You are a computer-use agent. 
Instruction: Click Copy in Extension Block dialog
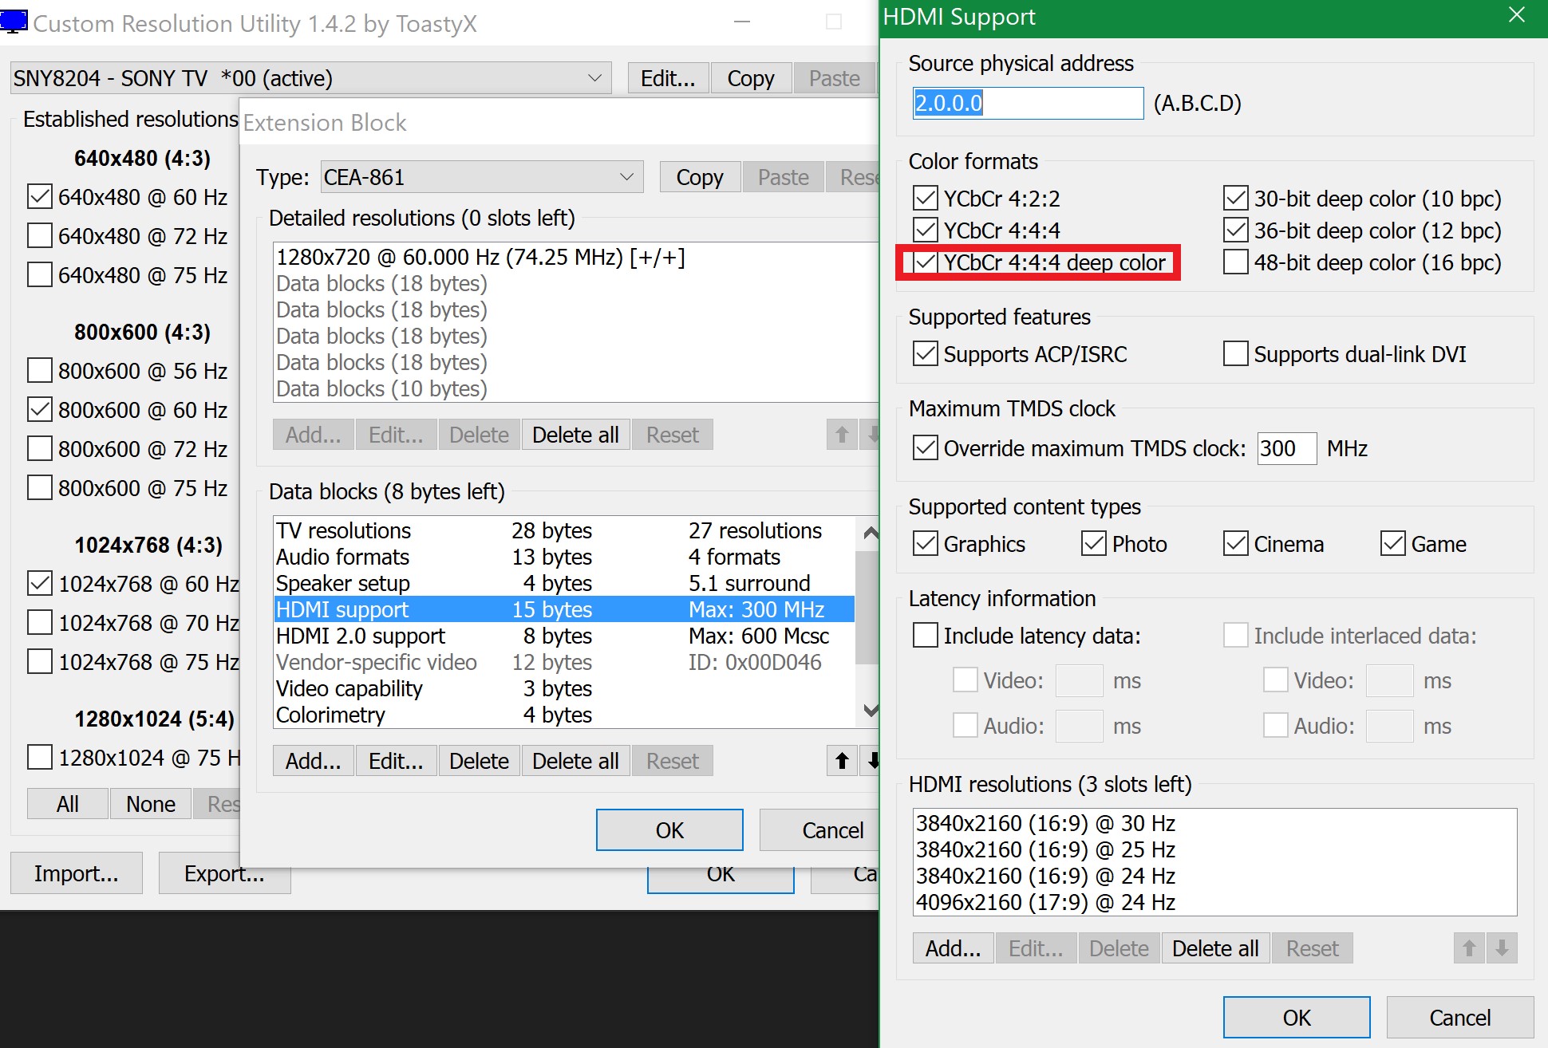(x=700, y=177)
